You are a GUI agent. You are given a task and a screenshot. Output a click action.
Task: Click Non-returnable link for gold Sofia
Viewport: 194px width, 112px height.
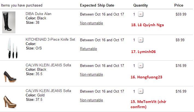coord(91,100)
